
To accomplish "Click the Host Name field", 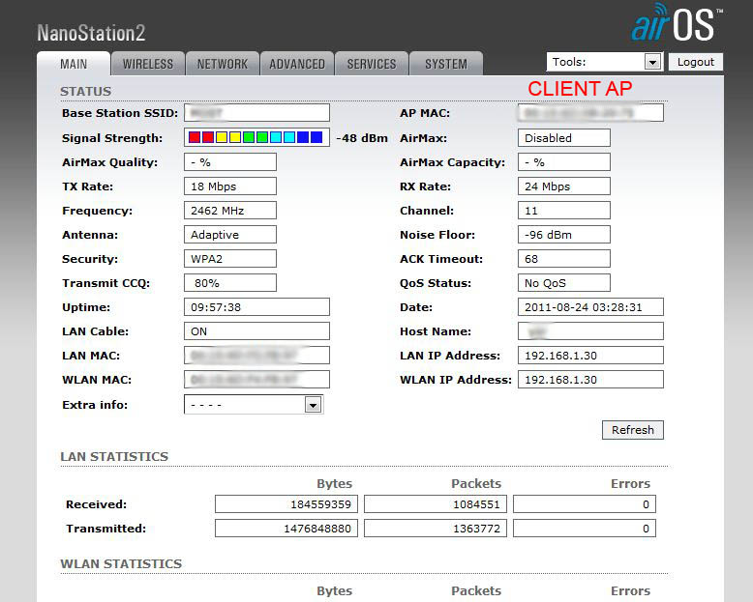I will pos(590,331).
